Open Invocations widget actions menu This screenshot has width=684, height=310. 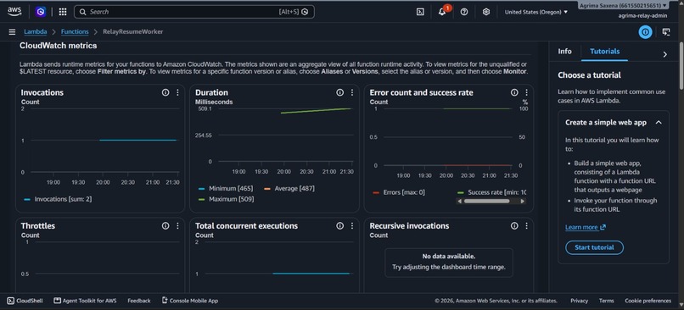coord(177,92)
